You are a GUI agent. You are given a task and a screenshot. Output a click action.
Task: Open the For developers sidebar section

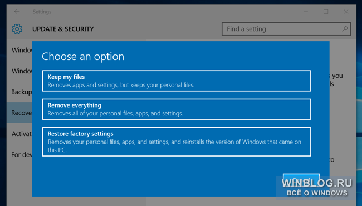(x=22, y=155)
